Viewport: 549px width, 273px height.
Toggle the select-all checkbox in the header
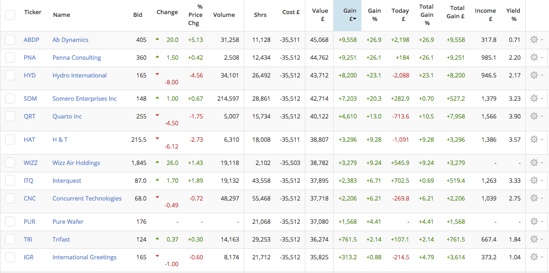coord(10,15)
